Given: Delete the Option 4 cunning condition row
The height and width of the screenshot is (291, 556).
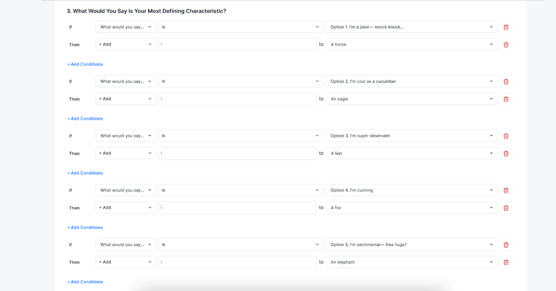Looking at the screenshot, I should (506, 190).
